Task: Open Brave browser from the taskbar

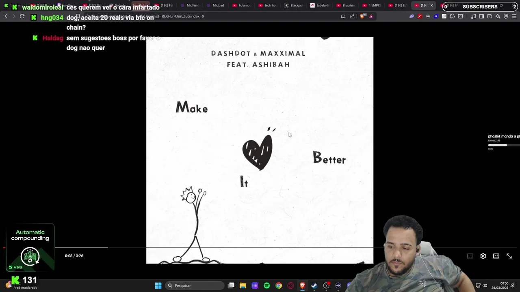Action: [302, 286]
